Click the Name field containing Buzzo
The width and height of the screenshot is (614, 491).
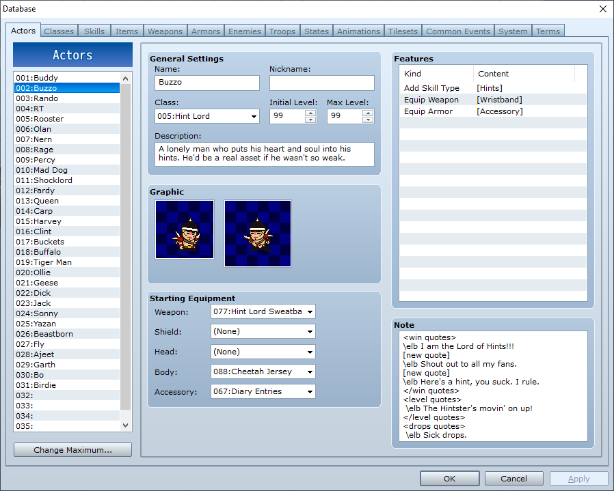[206, 83]
